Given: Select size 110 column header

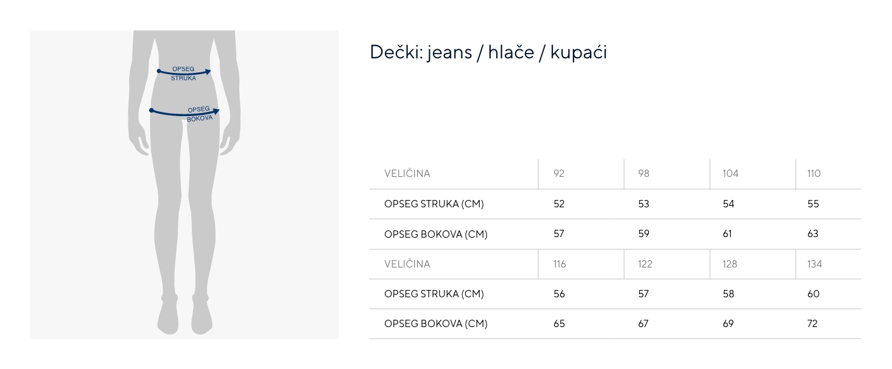Looking at the screenshot, I should (814, 174).
